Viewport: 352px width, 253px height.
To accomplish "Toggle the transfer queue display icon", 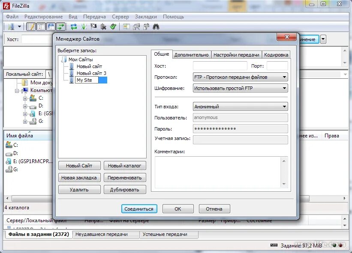I will coord(60,27).
